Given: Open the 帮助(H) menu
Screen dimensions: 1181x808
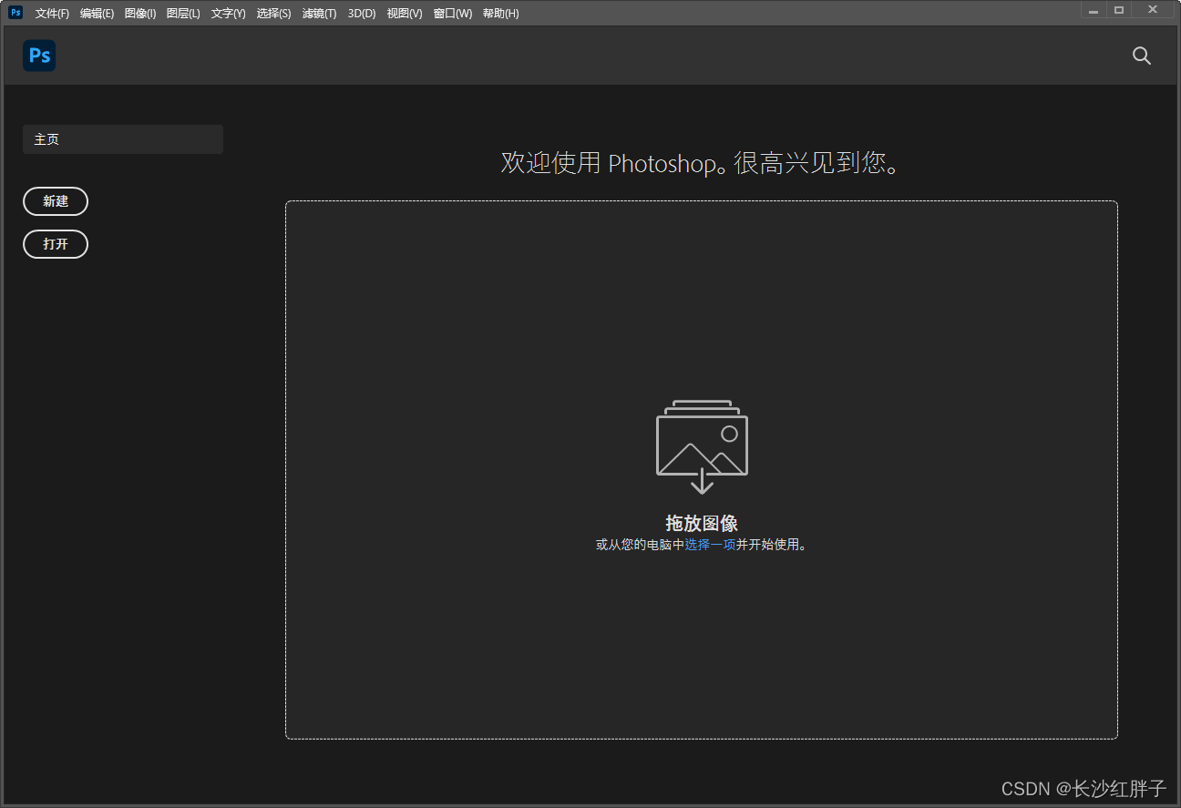Looking at the screenshot, I should [x=501, y=14].
